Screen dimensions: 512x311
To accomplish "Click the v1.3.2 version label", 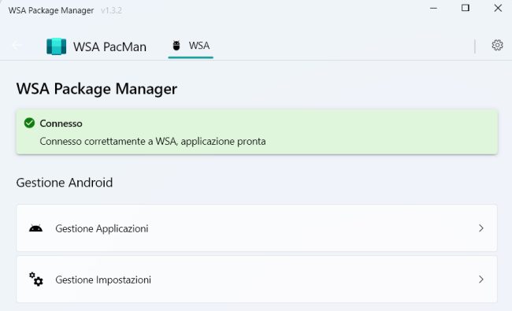I will coord(111,10).
